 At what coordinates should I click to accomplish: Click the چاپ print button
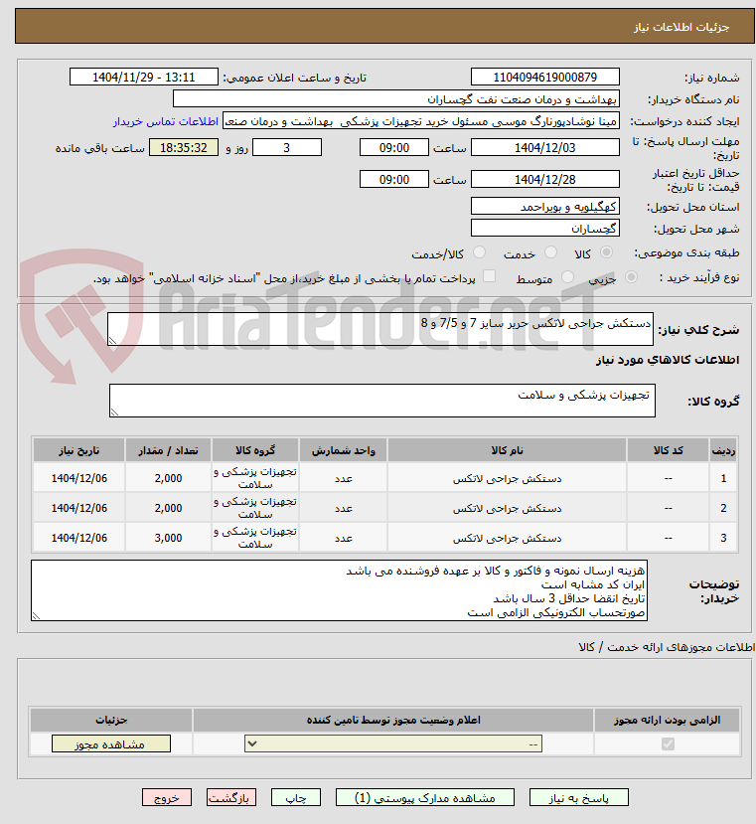pos(296,798)
